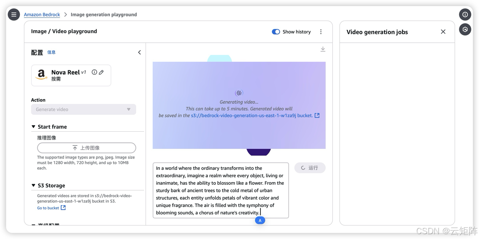
Task: Click the Image generation playground breadcrumb text
Action: point(104,15)
